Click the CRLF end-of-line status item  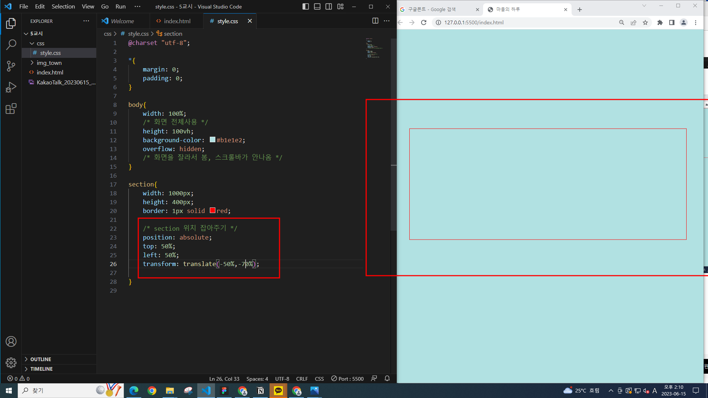pyautogui.click(x=302, y=378)
